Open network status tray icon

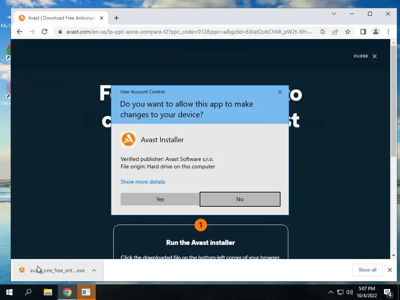(340, 292)
